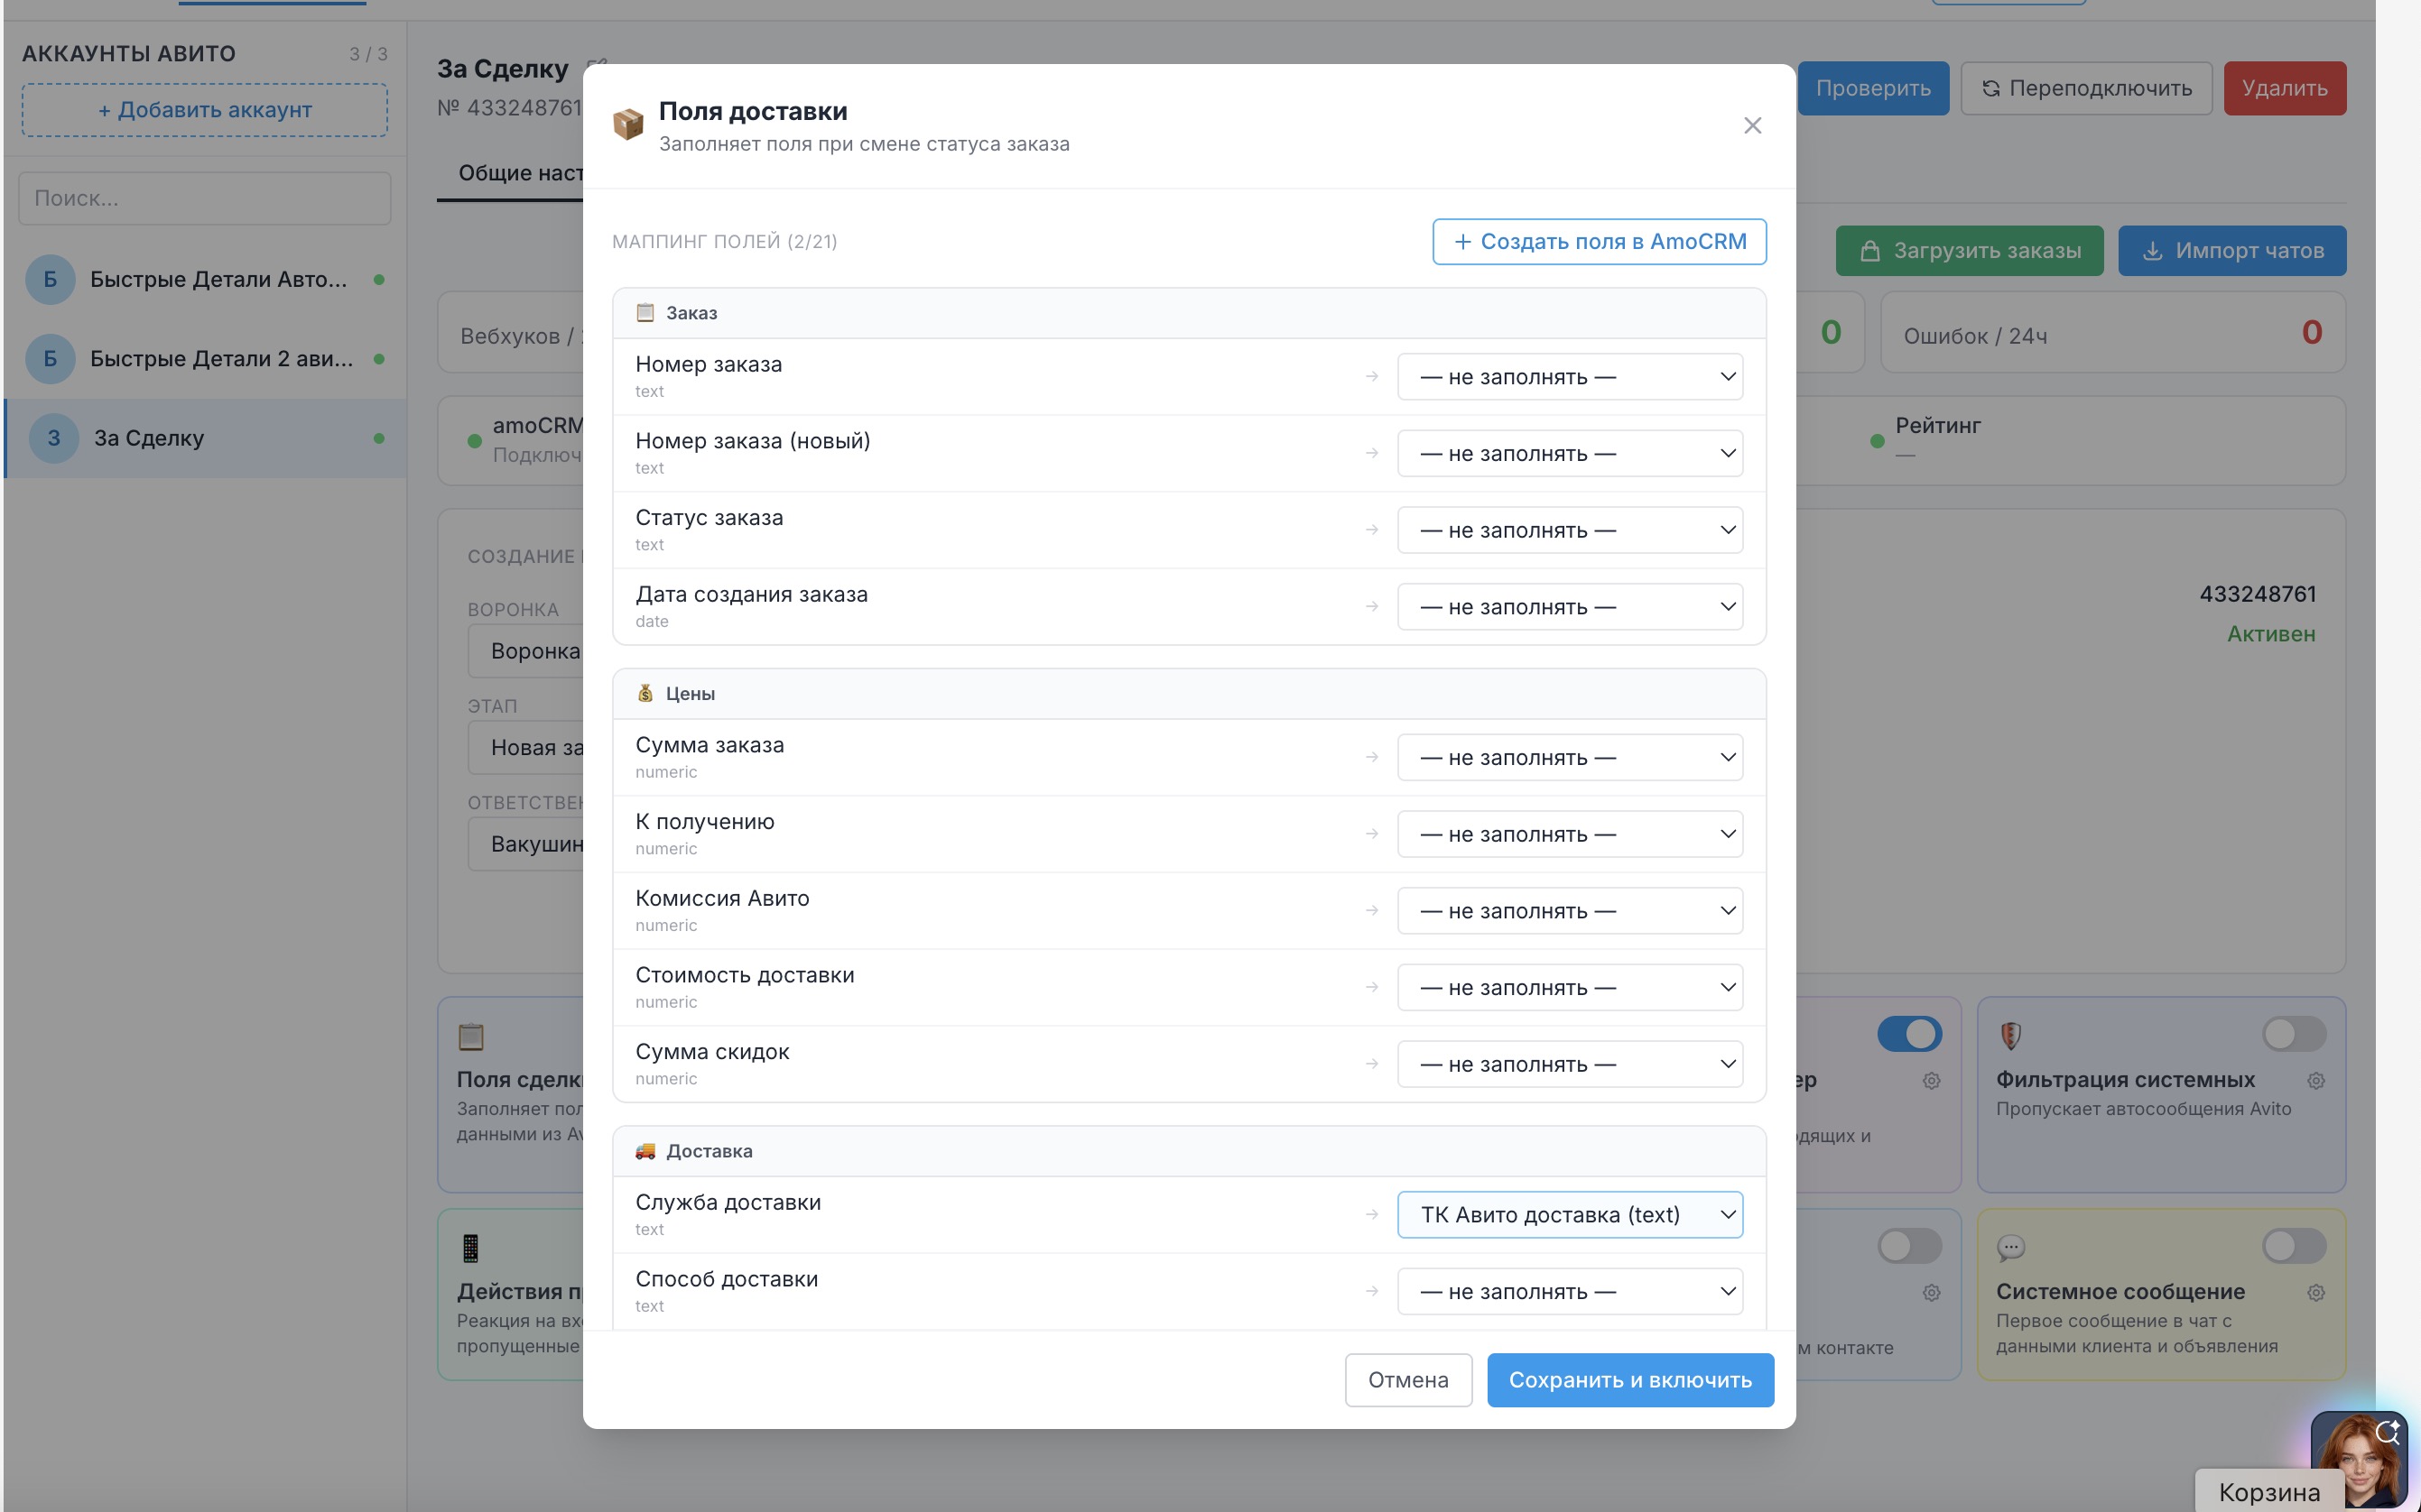2421x1512 pixels.
Task: Select account Быстрые Детали 2 ави...
Action: pyautogui.click(x=205, y=359)
